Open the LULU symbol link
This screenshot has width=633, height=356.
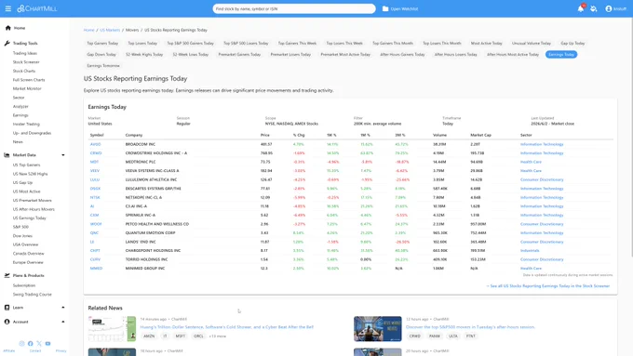coord(94,179)
